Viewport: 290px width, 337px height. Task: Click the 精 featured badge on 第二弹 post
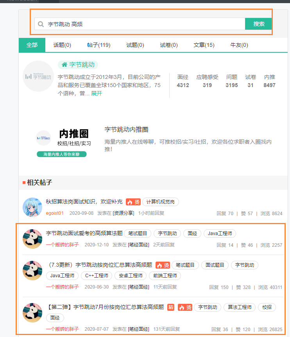[x=171, y=307]
